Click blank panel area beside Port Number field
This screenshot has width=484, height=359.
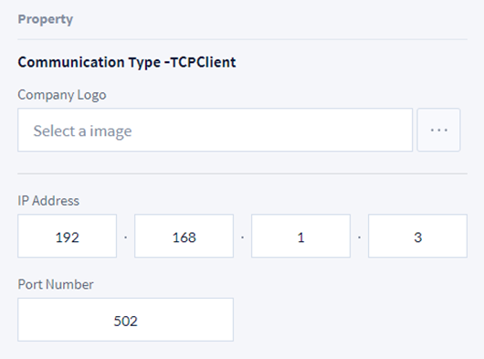[x=351, y=320]
